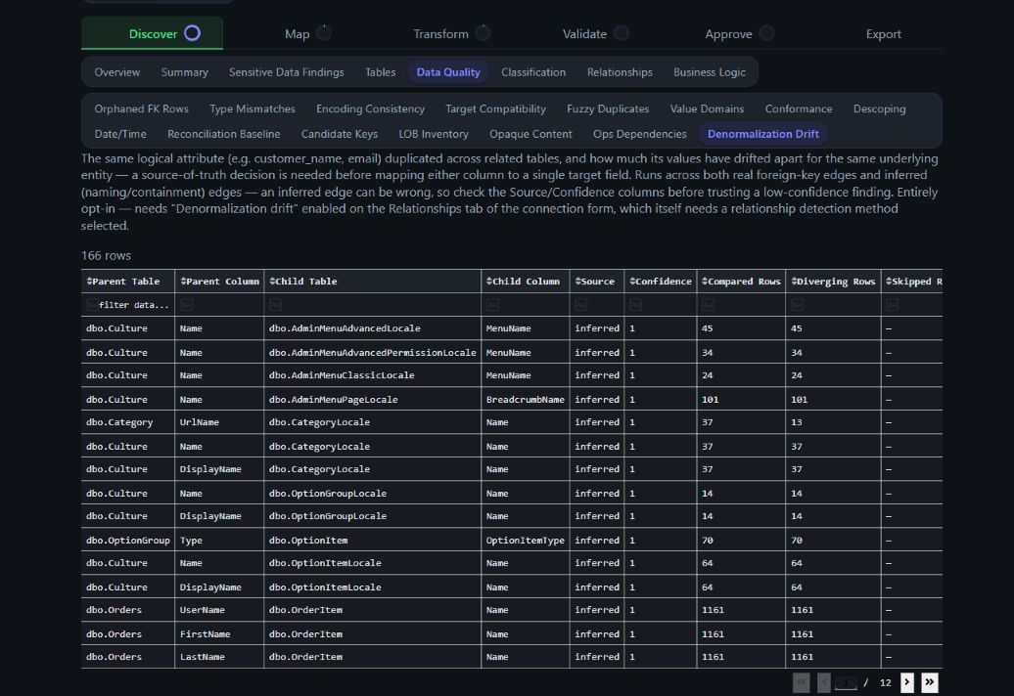
Task: Click the BreadcrumbName child column cell
Action: pos(525,400)
